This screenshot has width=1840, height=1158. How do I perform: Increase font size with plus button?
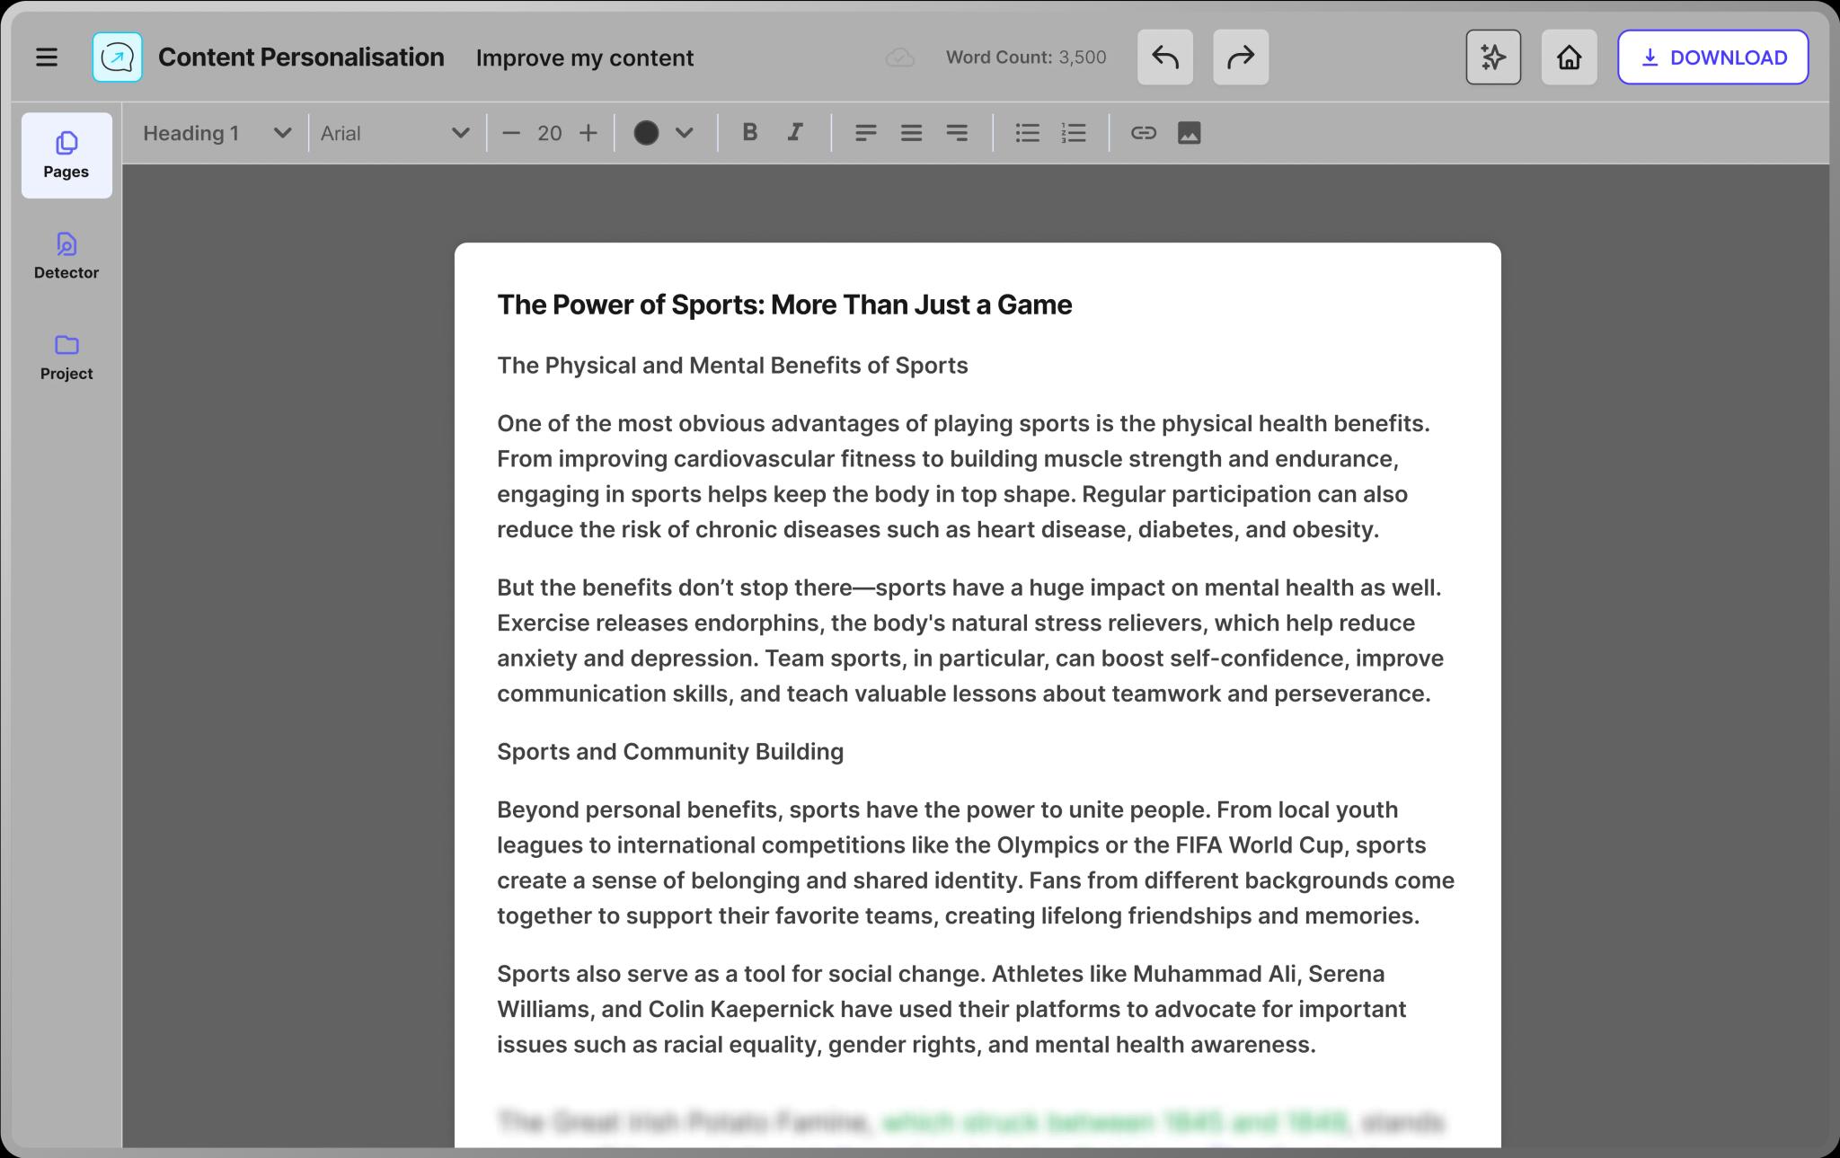[x=588, y=133]
